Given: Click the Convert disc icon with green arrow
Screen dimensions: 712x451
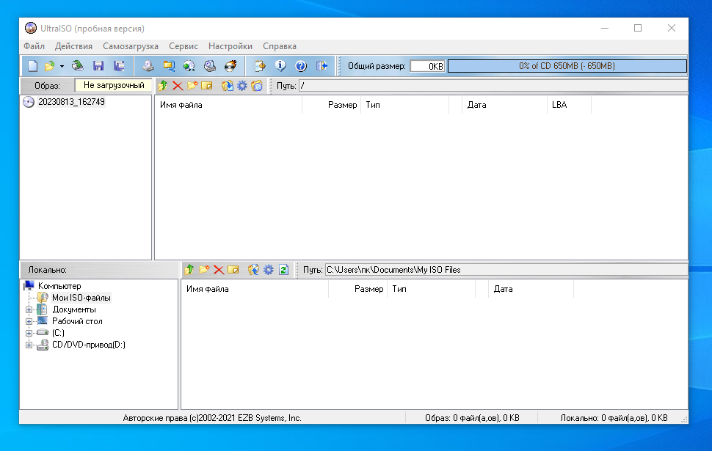Looking at the screenshot, I should [189, 66].
